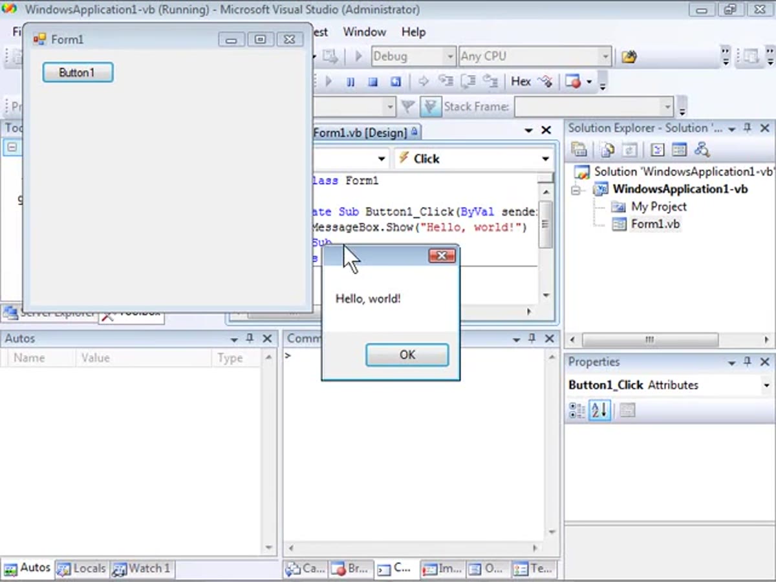Click the Restart debugging icon
The image size is (776, 582).
(x=395, y=81)
